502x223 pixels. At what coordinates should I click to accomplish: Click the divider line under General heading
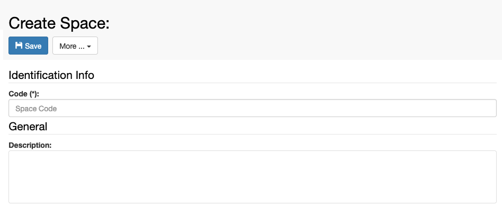[252, 134]
